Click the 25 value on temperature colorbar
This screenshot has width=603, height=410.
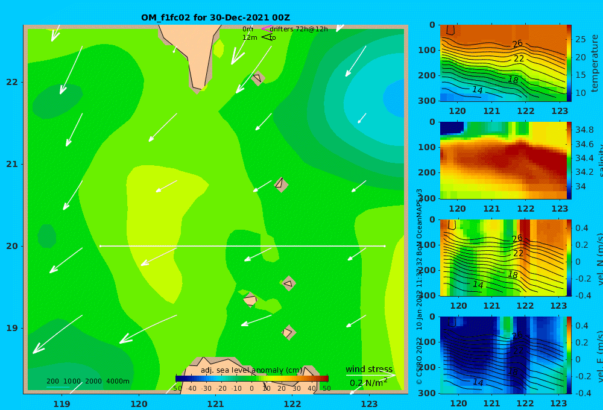click(580, 39)
